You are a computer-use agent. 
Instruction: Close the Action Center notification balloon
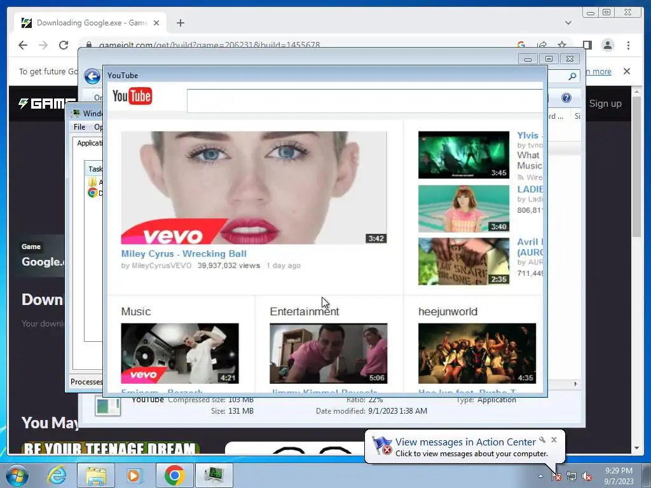554,440
